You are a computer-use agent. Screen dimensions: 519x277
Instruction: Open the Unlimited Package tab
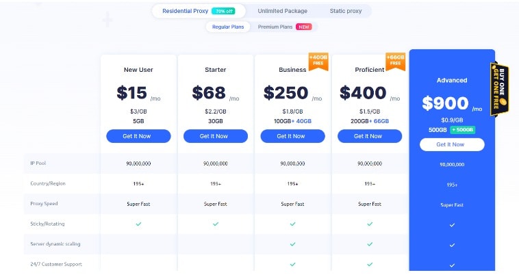point(282,11)
